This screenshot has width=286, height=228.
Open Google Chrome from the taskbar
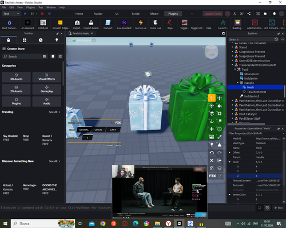pos(103,223)
